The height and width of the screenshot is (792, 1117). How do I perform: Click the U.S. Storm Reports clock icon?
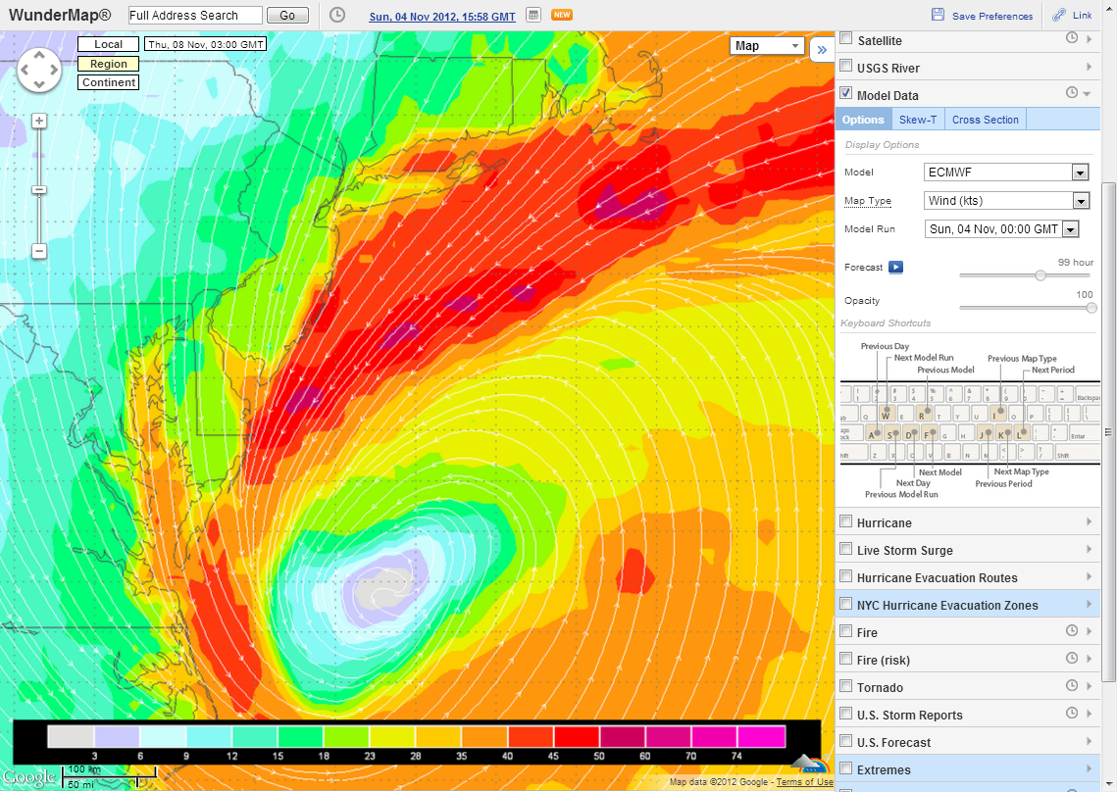click(1072, 713)
